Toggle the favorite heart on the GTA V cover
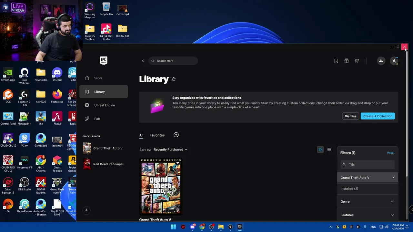This screenshot has width=413, height=232. pyautogui.click(x=178, y=163)
